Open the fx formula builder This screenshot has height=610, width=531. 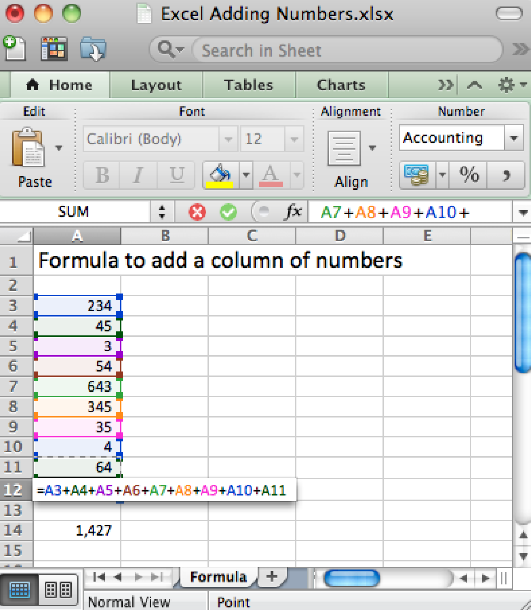[x=293, y=212]
